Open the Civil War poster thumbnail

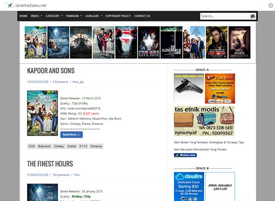click(x=149, y=42)
